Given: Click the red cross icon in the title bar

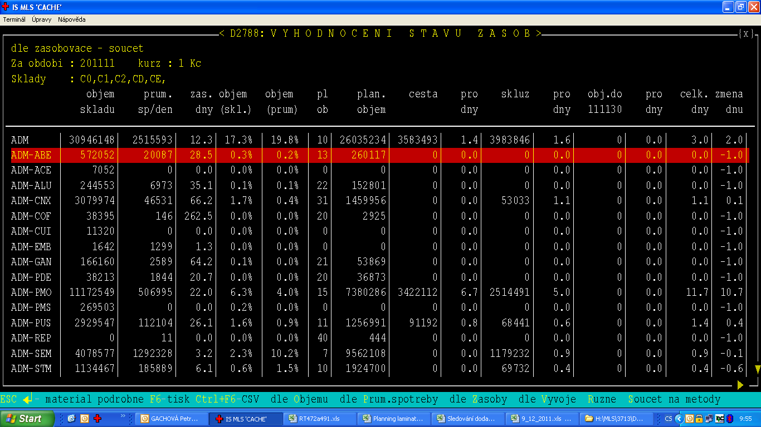Looking at the screenshot, I should [6, 7].
